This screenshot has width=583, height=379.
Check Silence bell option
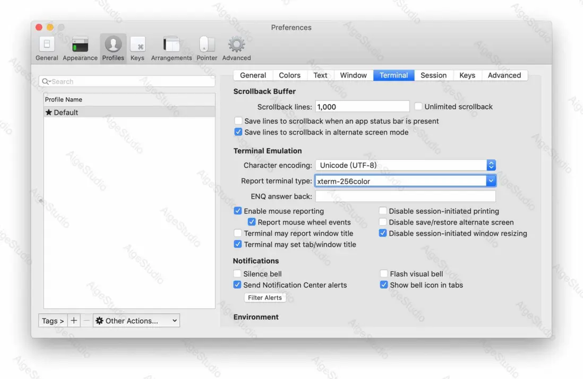[x=238, y=274]
